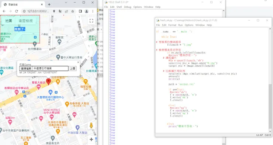Click 有春茶館 大智店 restaurant marker
273x145 pixels.
(67, 104)
